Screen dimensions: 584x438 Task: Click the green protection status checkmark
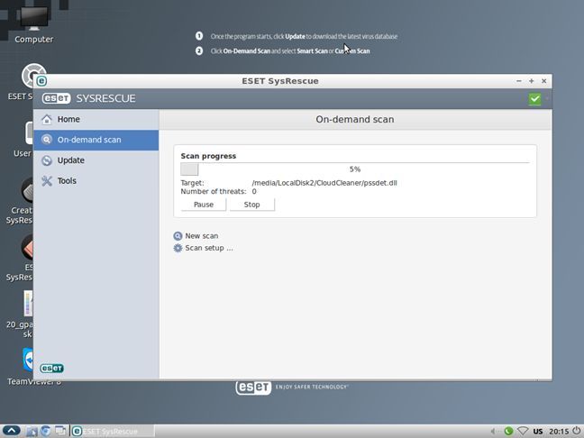pos(535,98)
